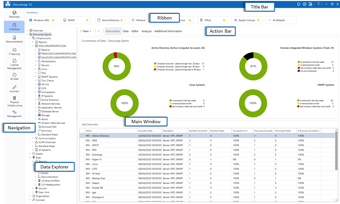This screenshot has width=340, height=204.
Task: Toggle favorite star on SNMP wizard
Action: point(87,20)
